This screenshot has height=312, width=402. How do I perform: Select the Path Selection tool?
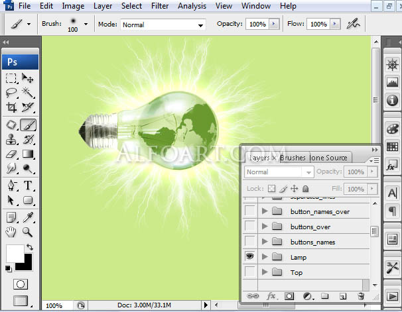tap(11, 200)
